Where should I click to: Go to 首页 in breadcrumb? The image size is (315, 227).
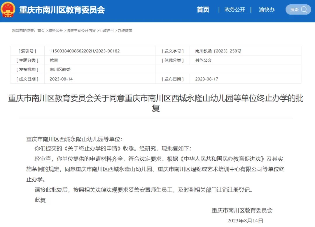(x=41, y=31)
